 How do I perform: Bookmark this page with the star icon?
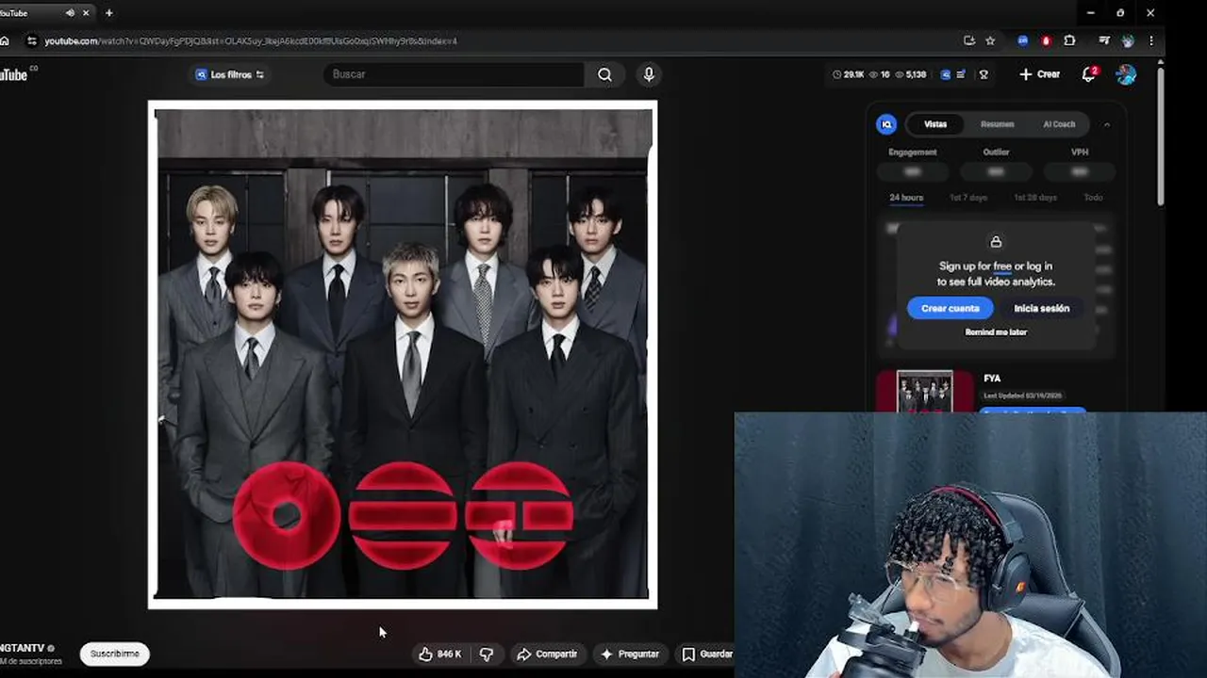[x=990, y=40]
